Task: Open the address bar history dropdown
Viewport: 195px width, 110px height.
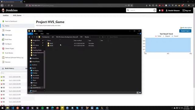Action: point(100,37)
